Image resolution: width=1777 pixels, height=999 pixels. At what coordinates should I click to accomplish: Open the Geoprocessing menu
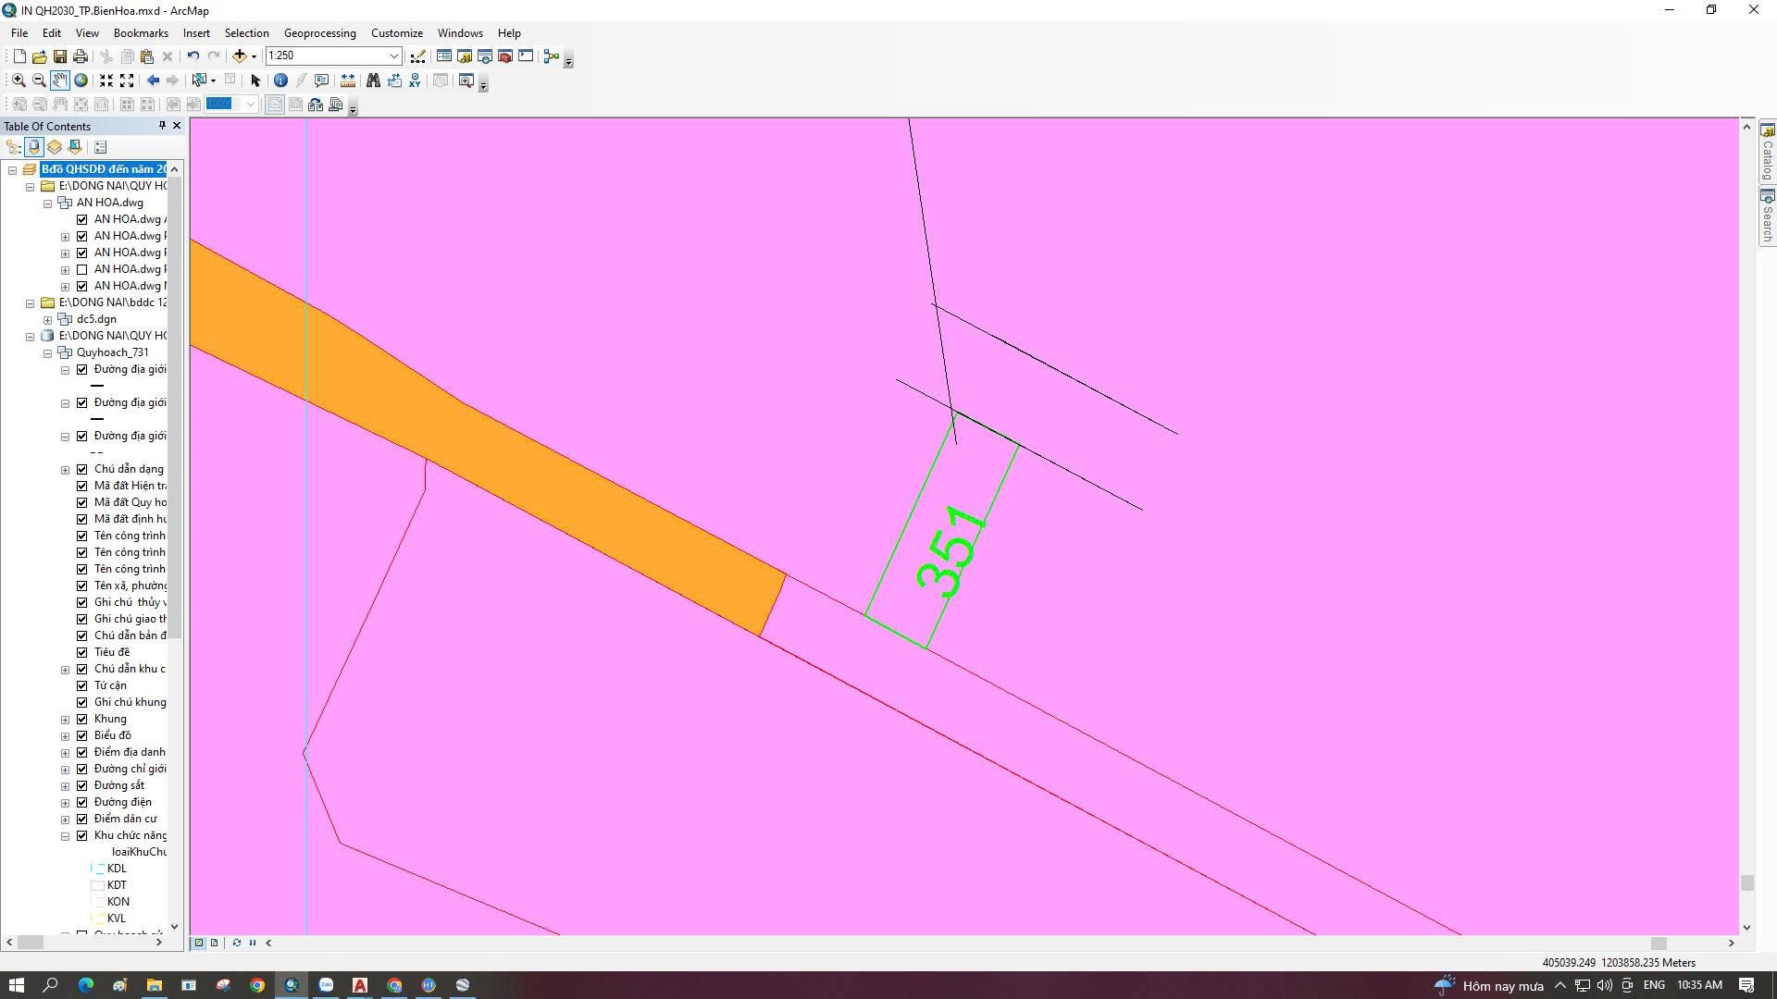[319, 32]
